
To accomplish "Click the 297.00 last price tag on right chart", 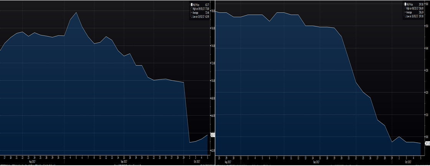I will (x=426, y=143).
